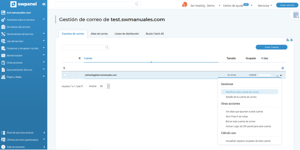Open Servidores del servicio link
300x150 pixels.
click(18, 27)
